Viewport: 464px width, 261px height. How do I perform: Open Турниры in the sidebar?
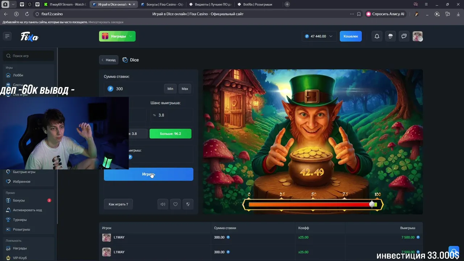click(x=20, y=220)
